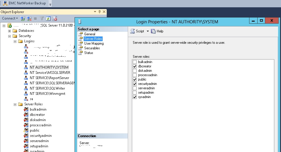Open the Status page
The image size is (281, 152).
click(89, 53)
